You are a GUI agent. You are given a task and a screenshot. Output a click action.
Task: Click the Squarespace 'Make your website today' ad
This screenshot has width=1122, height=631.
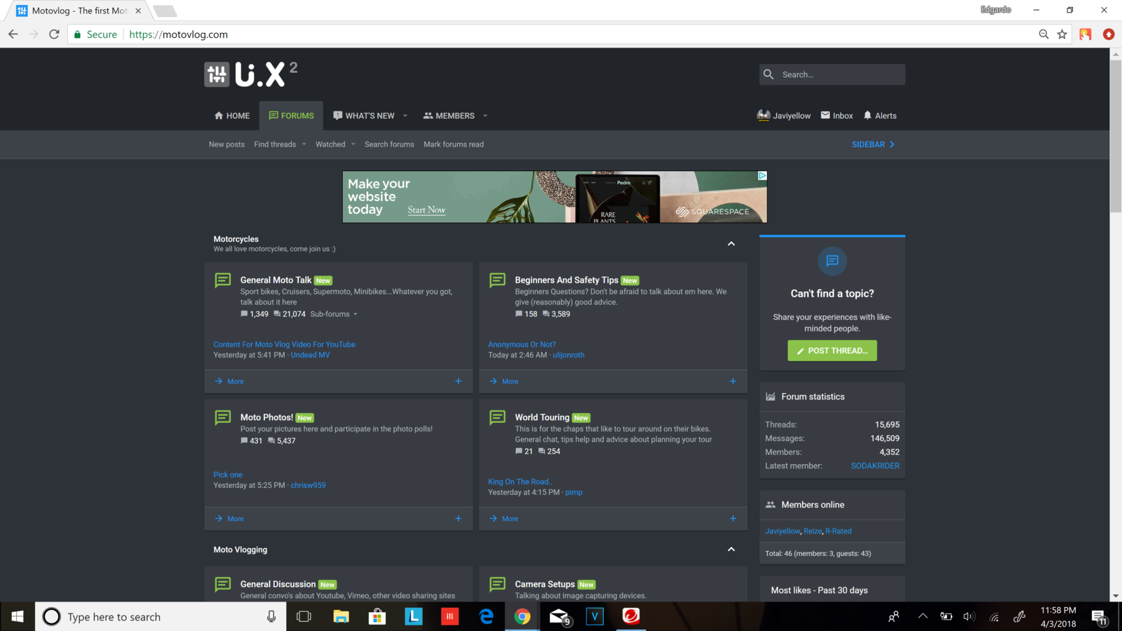pos(555,197)
